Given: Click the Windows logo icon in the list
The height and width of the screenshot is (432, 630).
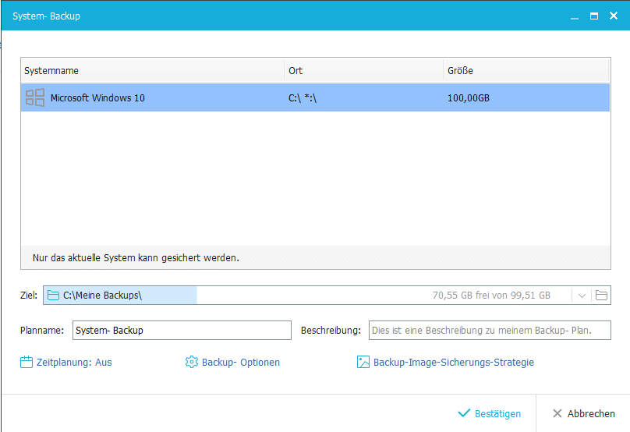Looking at the screenshot, I should [35, 97].
